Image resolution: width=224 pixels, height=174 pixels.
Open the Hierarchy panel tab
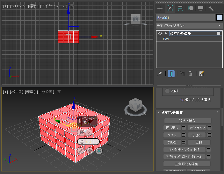180,8
